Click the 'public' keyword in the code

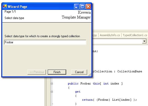coord(73,83)
